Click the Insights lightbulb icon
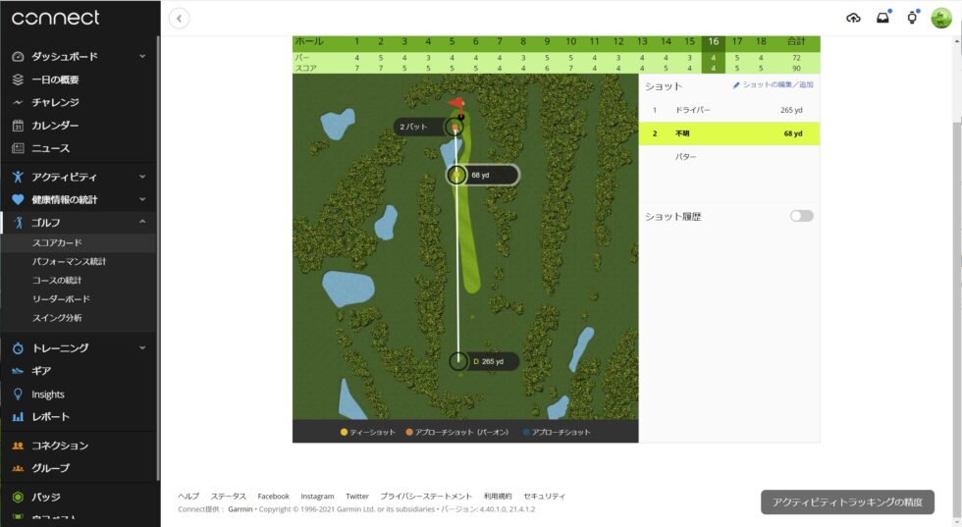 (18, 395)
